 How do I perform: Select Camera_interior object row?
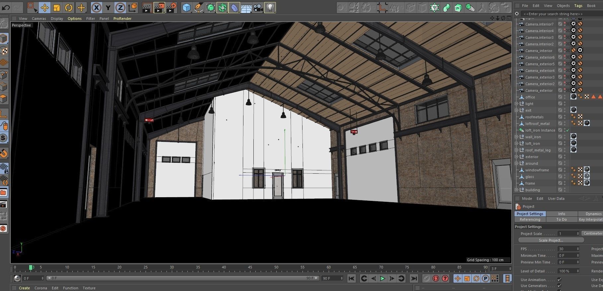pyautogui.click(x=539, y=51)
